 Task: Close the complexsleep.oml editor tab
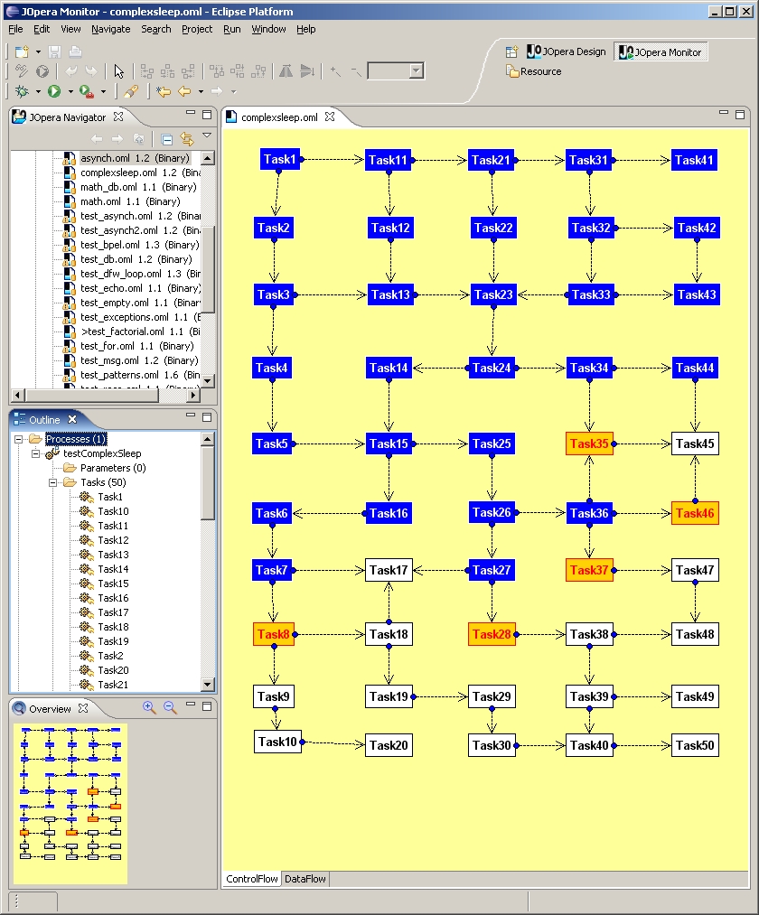pos(330,117)
